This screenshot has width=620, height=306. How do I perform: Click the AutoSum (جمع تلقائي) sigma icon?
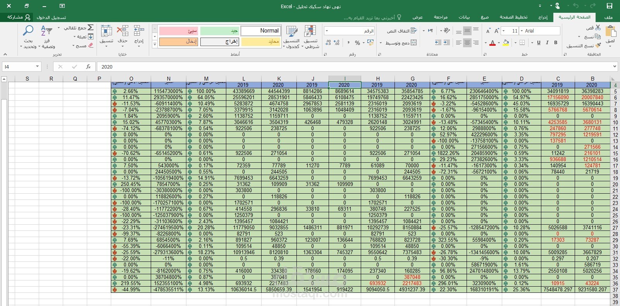click(x=90, y=28)
